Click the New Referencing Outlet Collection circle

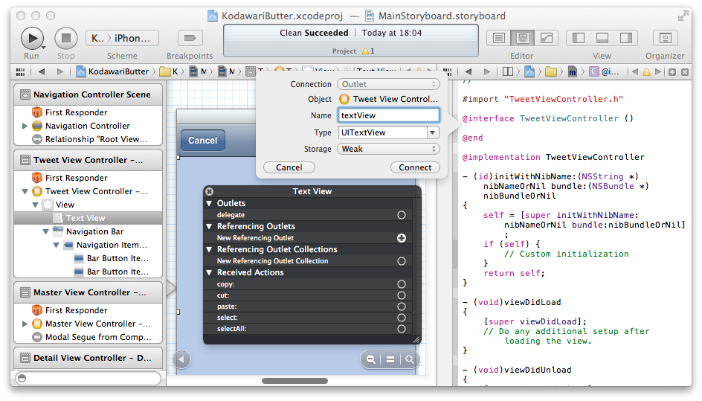401,261
